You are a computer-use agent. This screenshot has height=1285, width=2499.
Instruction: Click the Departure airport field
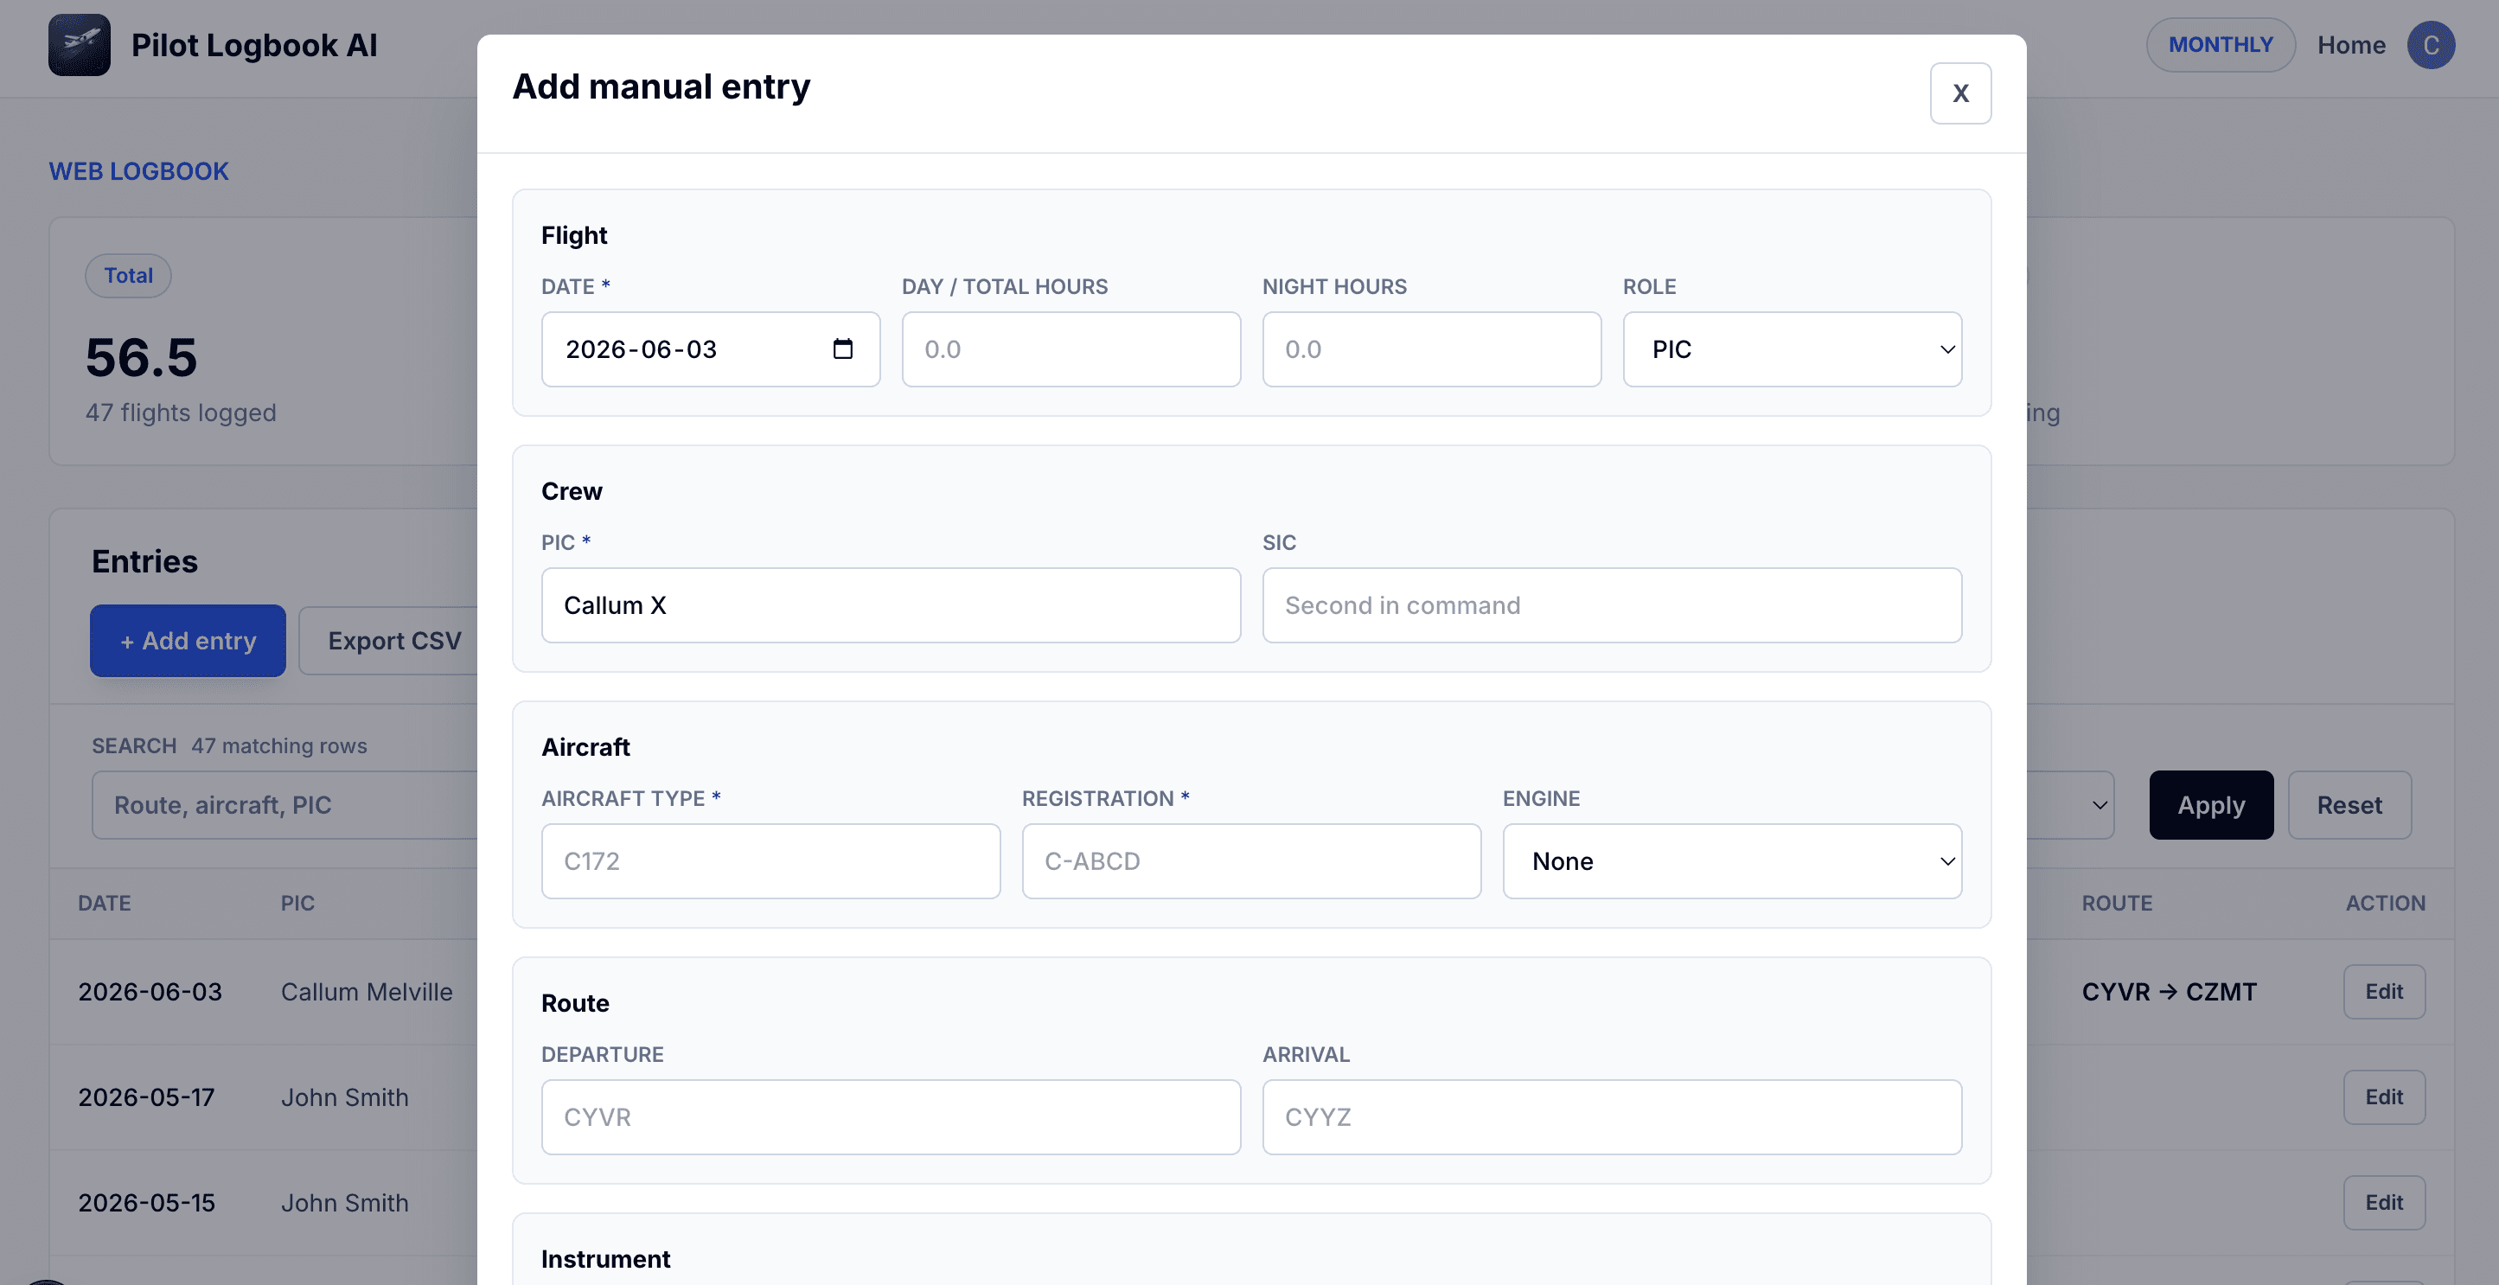(891, 1117)
